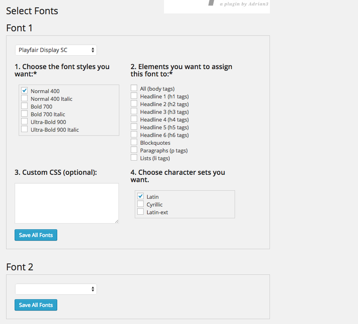Assign font to Blockquotes
Screen dimensions: 358x324
(x=134, y=142)
